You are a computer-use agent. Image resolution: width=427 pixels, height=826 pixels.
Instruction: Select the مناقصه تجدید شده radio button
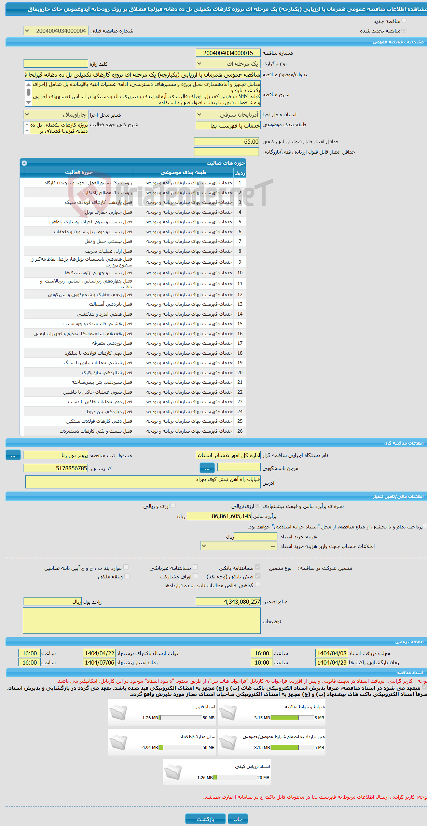click(404, 30)
